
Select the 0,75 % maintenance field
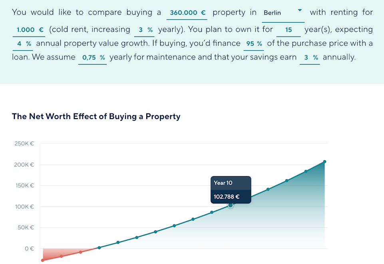point(92,57)
